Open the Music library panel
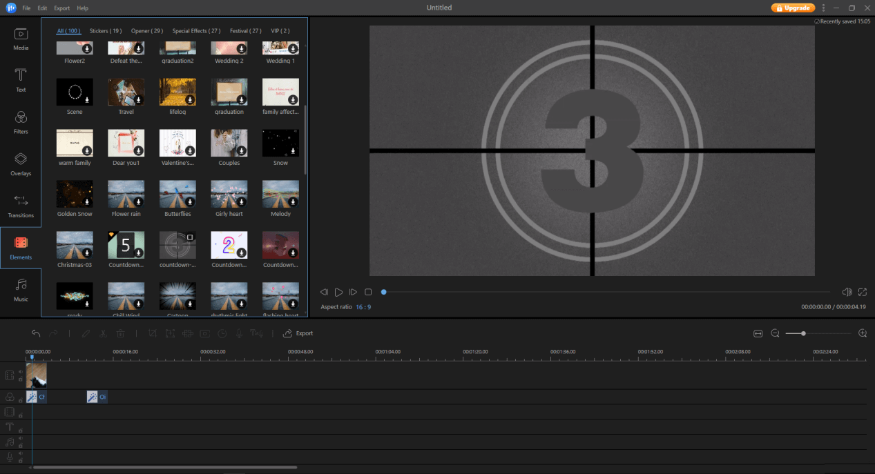875x474 pixels. pos(21,289)
